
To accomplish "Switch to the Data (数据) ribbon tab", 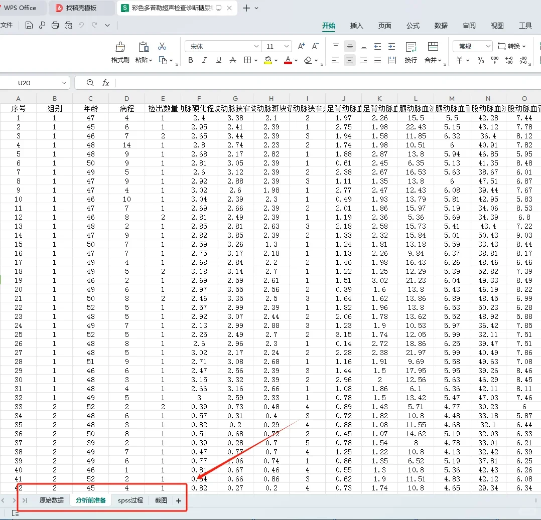I will click(x=441, y=26).
